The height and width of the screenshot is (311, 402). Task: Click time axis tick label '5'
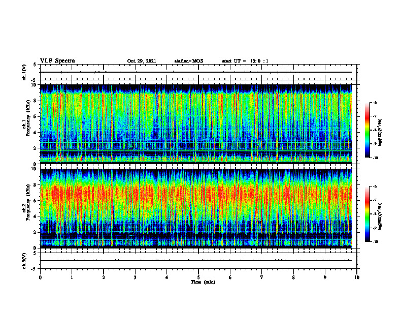pos(198,277)
